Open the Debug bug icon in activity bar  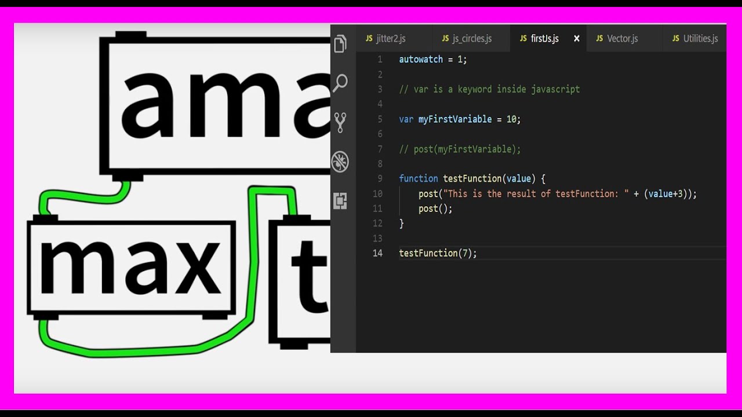(340, 162)
